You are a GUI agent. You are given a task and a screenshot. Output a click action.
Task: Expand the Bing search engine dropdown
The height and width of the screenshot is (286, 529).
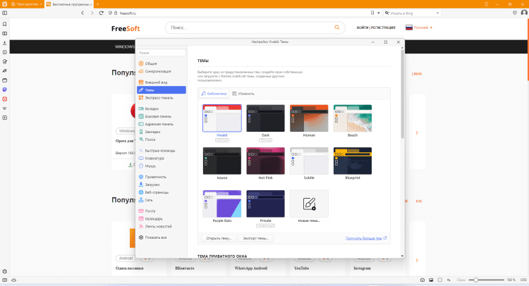[x=437, y=13]
